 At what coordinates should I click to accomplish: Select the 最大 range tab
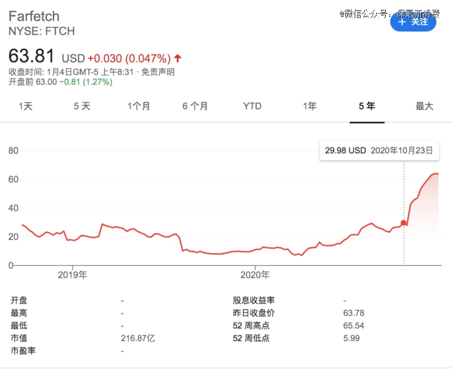425,106
